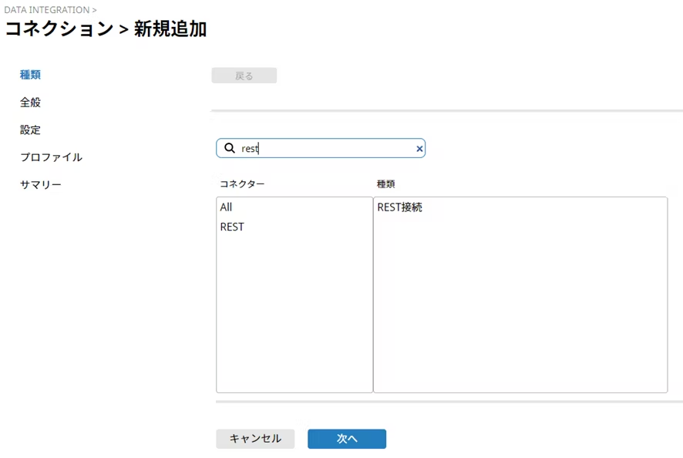Clear the search text with the x icon
Image resolution: width=683 pixels, height=458 pixels.
(419, 149)
